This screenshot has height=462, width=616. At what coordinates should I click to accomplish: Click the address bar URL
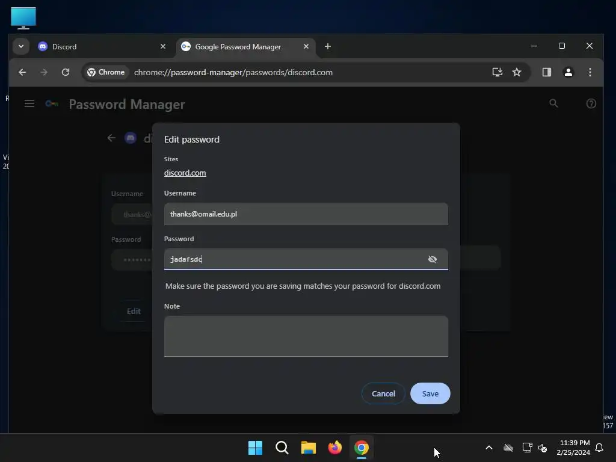coord(233,72)
